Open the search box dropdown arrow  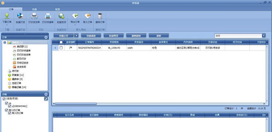click(264, 36)
